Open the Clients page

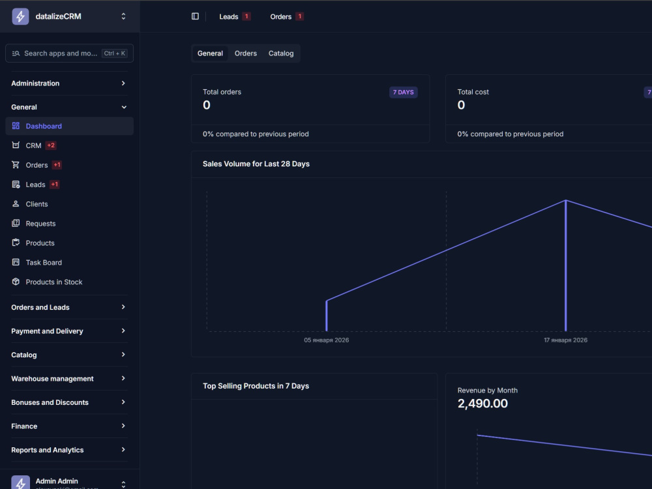[69, 203]
